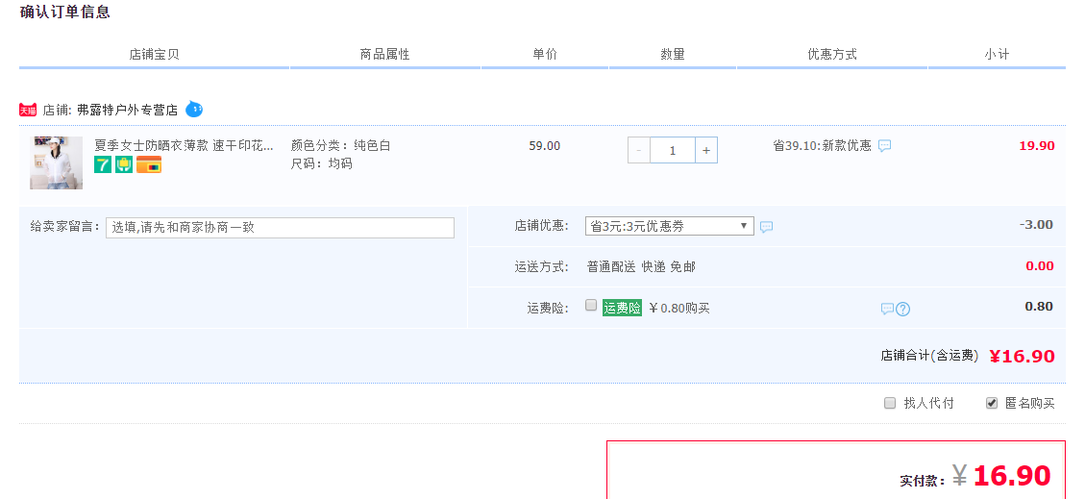
Task: Click the 小计 column header
Action: pos(998,54)
